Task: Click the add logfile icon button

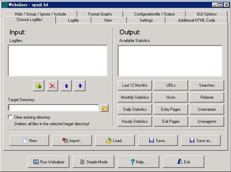Action: coord(38,86)
